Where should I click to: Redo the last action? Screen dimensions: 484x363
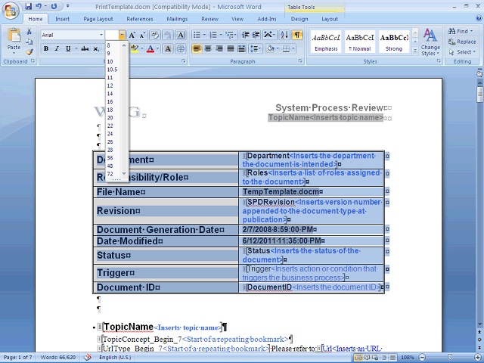click(54, 6)
